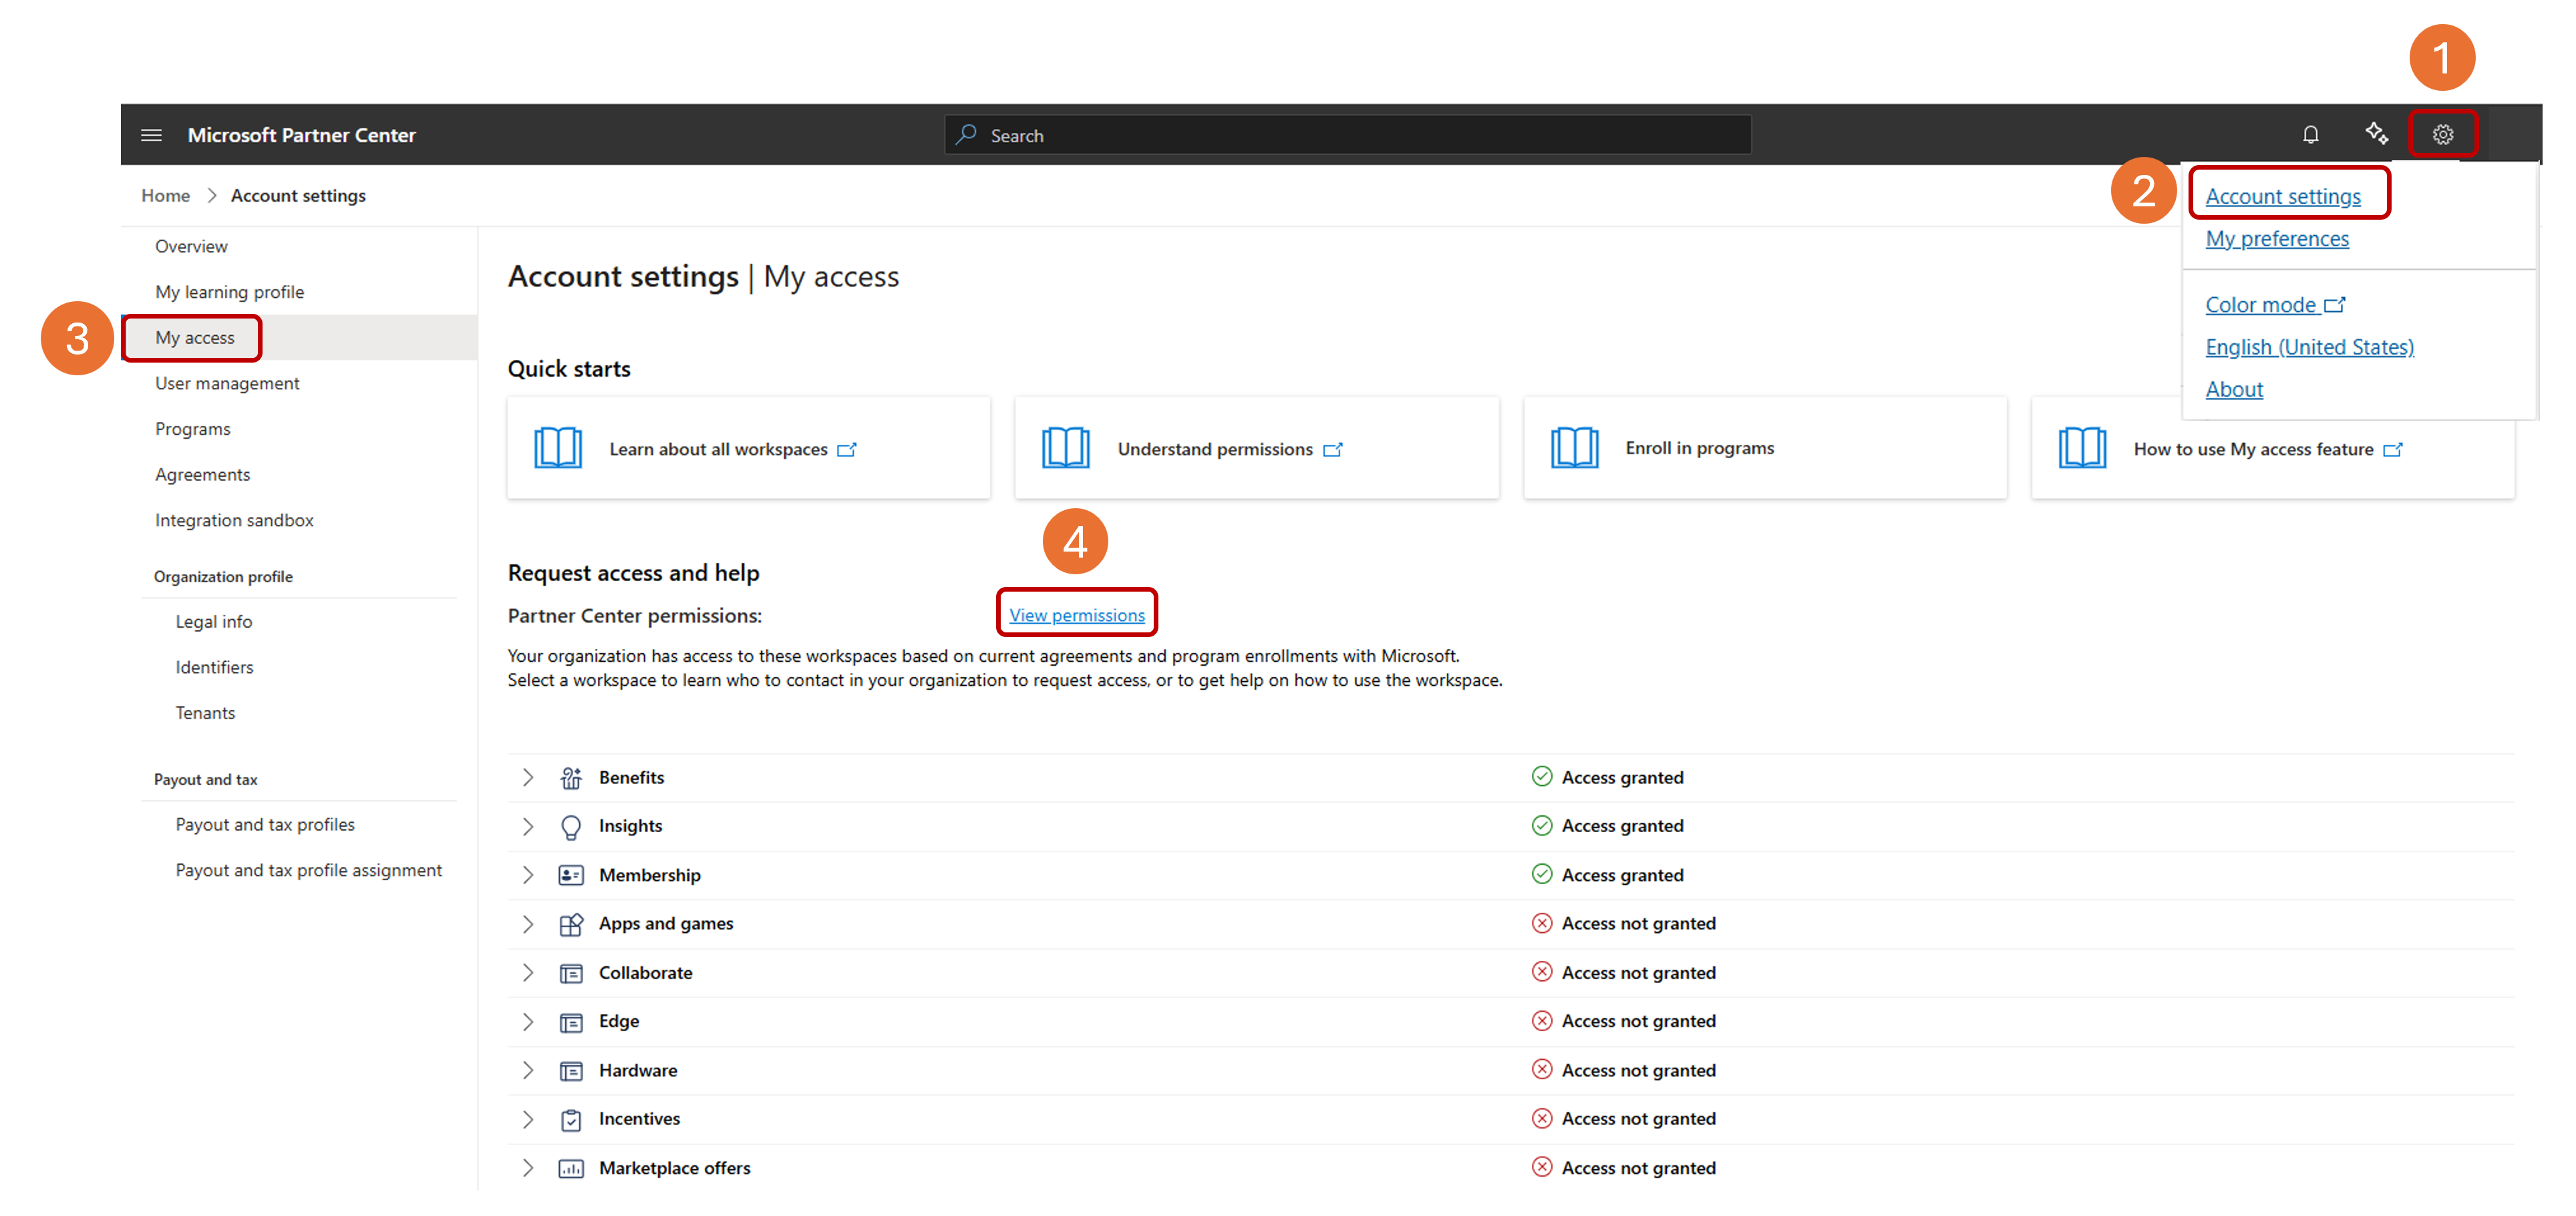Open Payout and tax profiles
The width and height of the screenshot is (2576, 1216).
(x=265, y=824)
